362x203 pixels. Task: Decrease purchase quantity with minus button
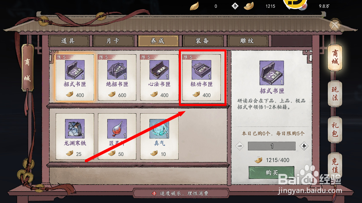pos(240,146)
